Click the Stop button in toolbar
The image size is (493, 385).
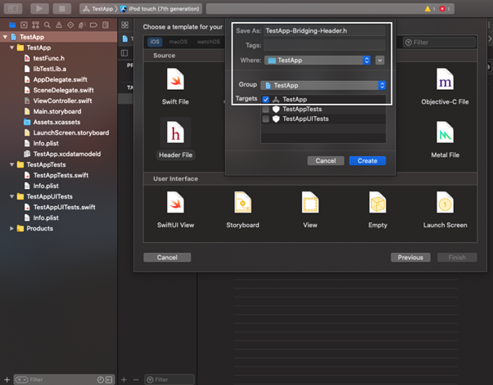[x=62, y=8]
